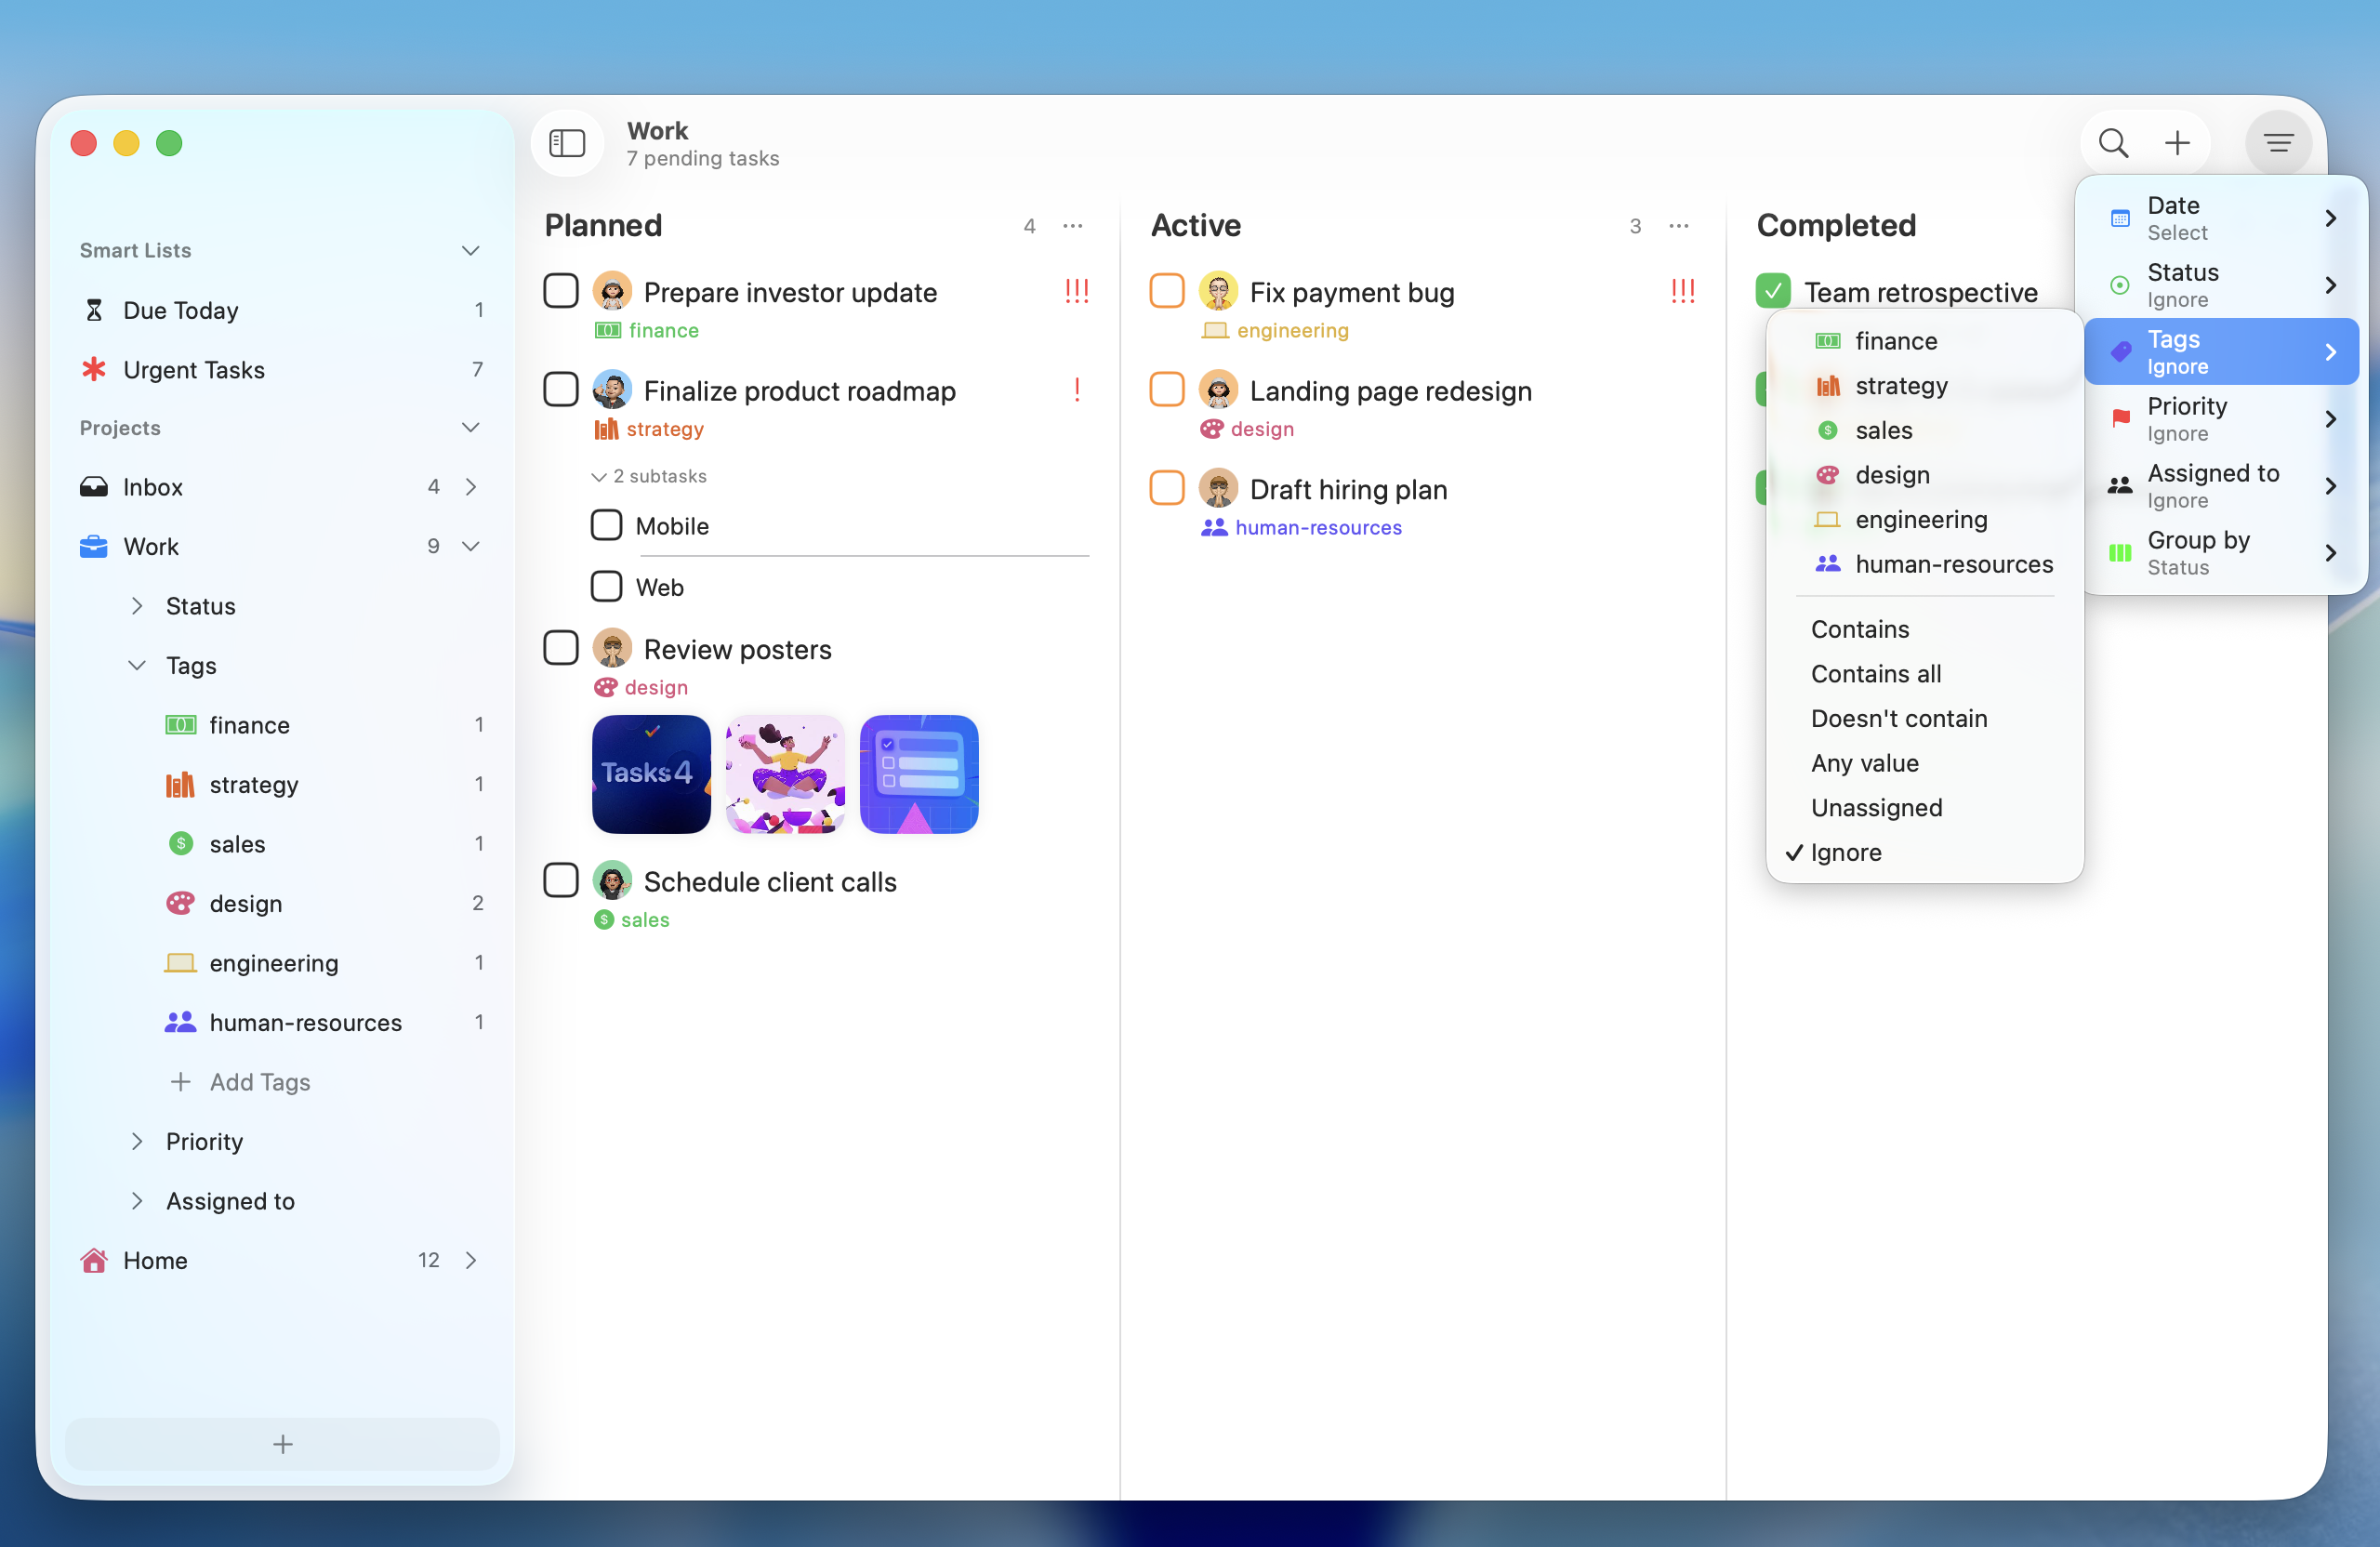This screenshot has height=1547, width=2380.
Task: Click the plus icon to add task
Action: [x=2177, y=143]
